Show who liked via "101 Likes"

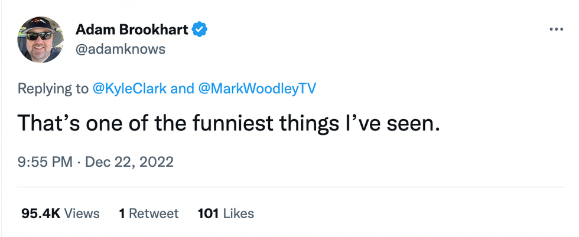tap(226, 213)
